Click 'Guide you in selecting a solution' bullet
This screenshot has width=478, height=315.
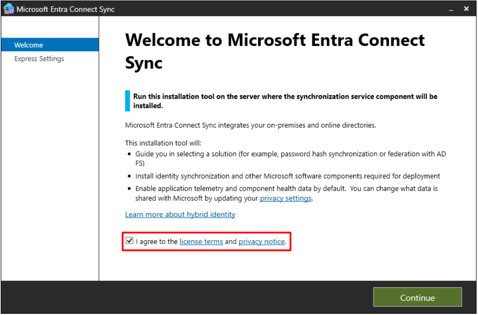click(x=291, y=158)
